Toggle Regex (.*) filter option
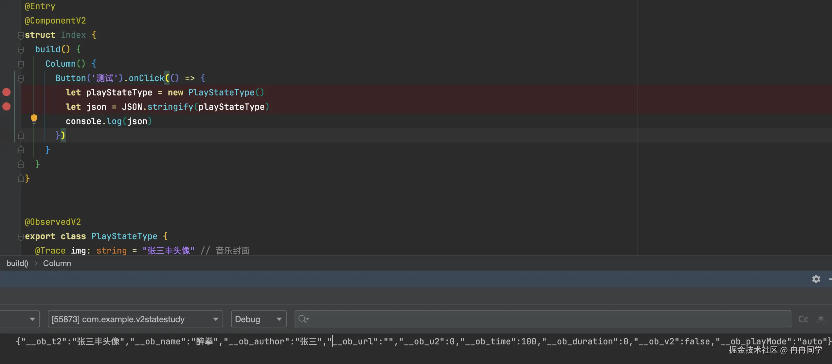This screenshot has height=364, width=832. tap(820, 319)
